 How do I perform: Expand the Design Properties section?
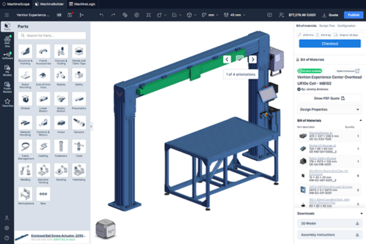(329, 109)
